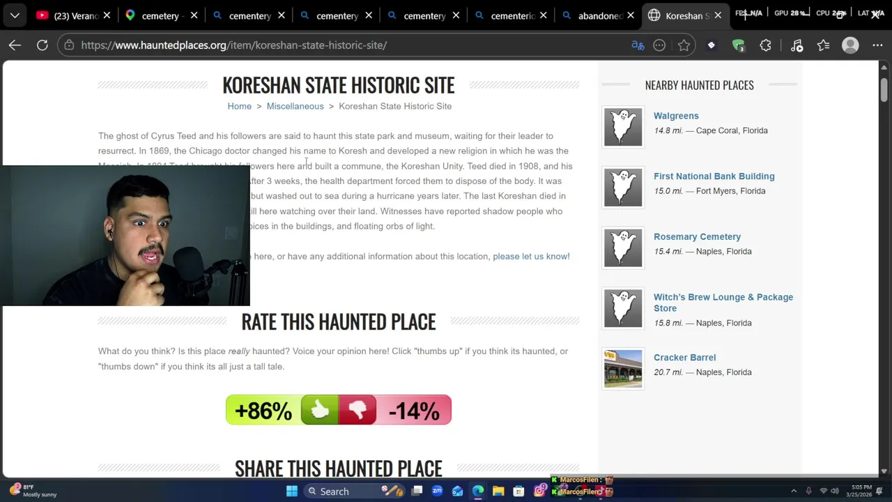Image resolution: width=892 pixels, height=502 pixels.
Task: Switch to the YouTube Verano tab
Action: click(x=76, y=15)
